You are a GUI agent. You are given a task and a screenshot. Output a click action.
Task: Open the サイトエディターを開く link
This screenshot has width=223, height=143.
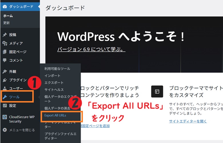[188, 121]
